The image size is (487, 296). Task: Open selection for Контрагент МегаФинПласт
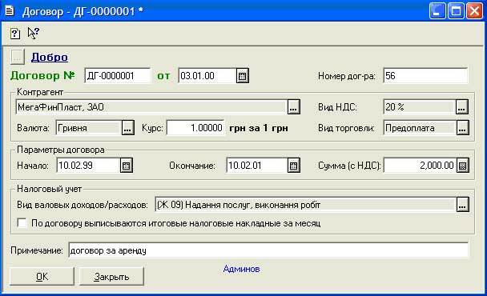[x=293, y=107]
